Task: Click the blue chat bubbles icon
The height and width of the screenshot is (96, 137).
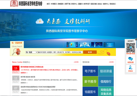Action: click(130, 59)
